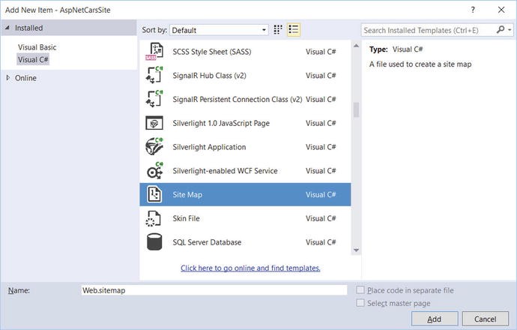Open the help question mark button
Image resolution: width=517 pixels, height=330 pixels.
point(473,10)
